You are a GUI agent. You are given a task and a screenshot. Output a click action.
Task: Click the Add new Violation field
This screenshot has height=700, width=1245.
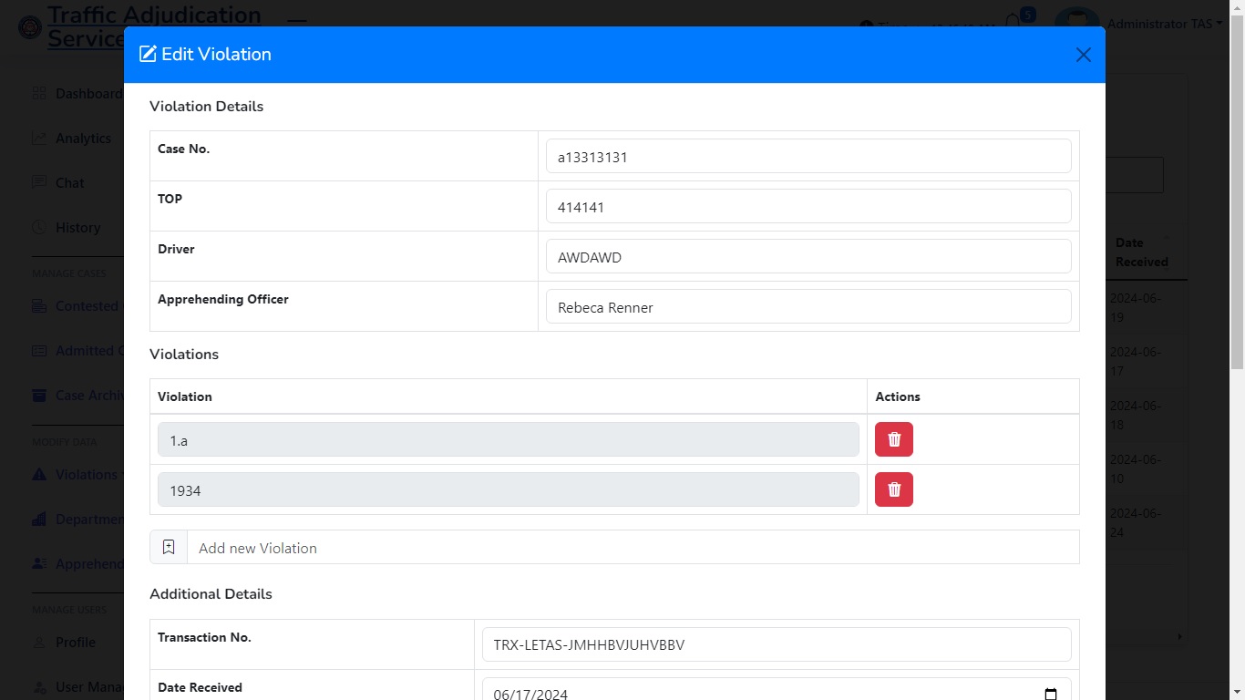tap(633, 547)
